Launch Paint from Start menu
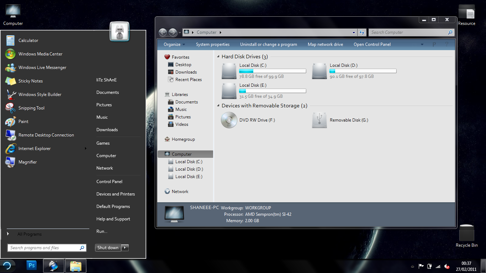 click(45, 122)
